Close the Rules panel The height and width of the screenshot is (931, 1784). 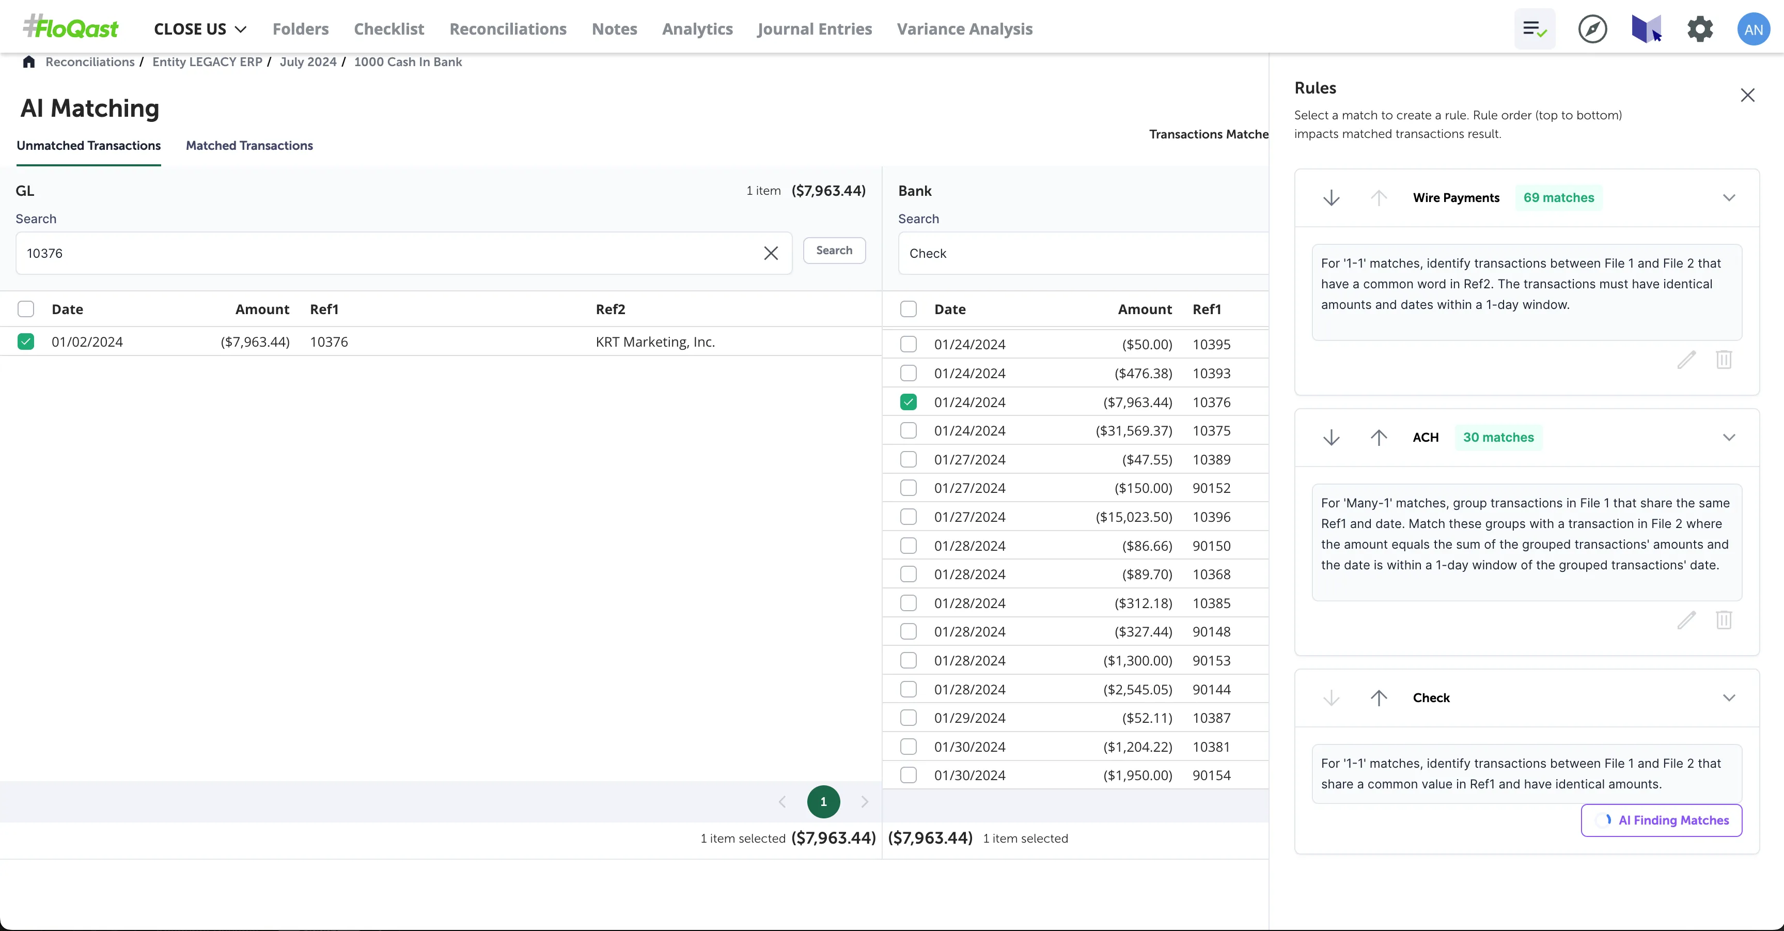[x=1747, y=95]
